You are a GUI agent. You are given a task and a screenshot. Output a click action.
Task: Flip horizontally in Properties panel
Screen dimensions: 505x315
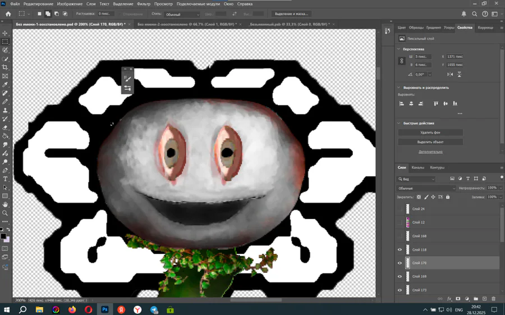click(449, 74)
